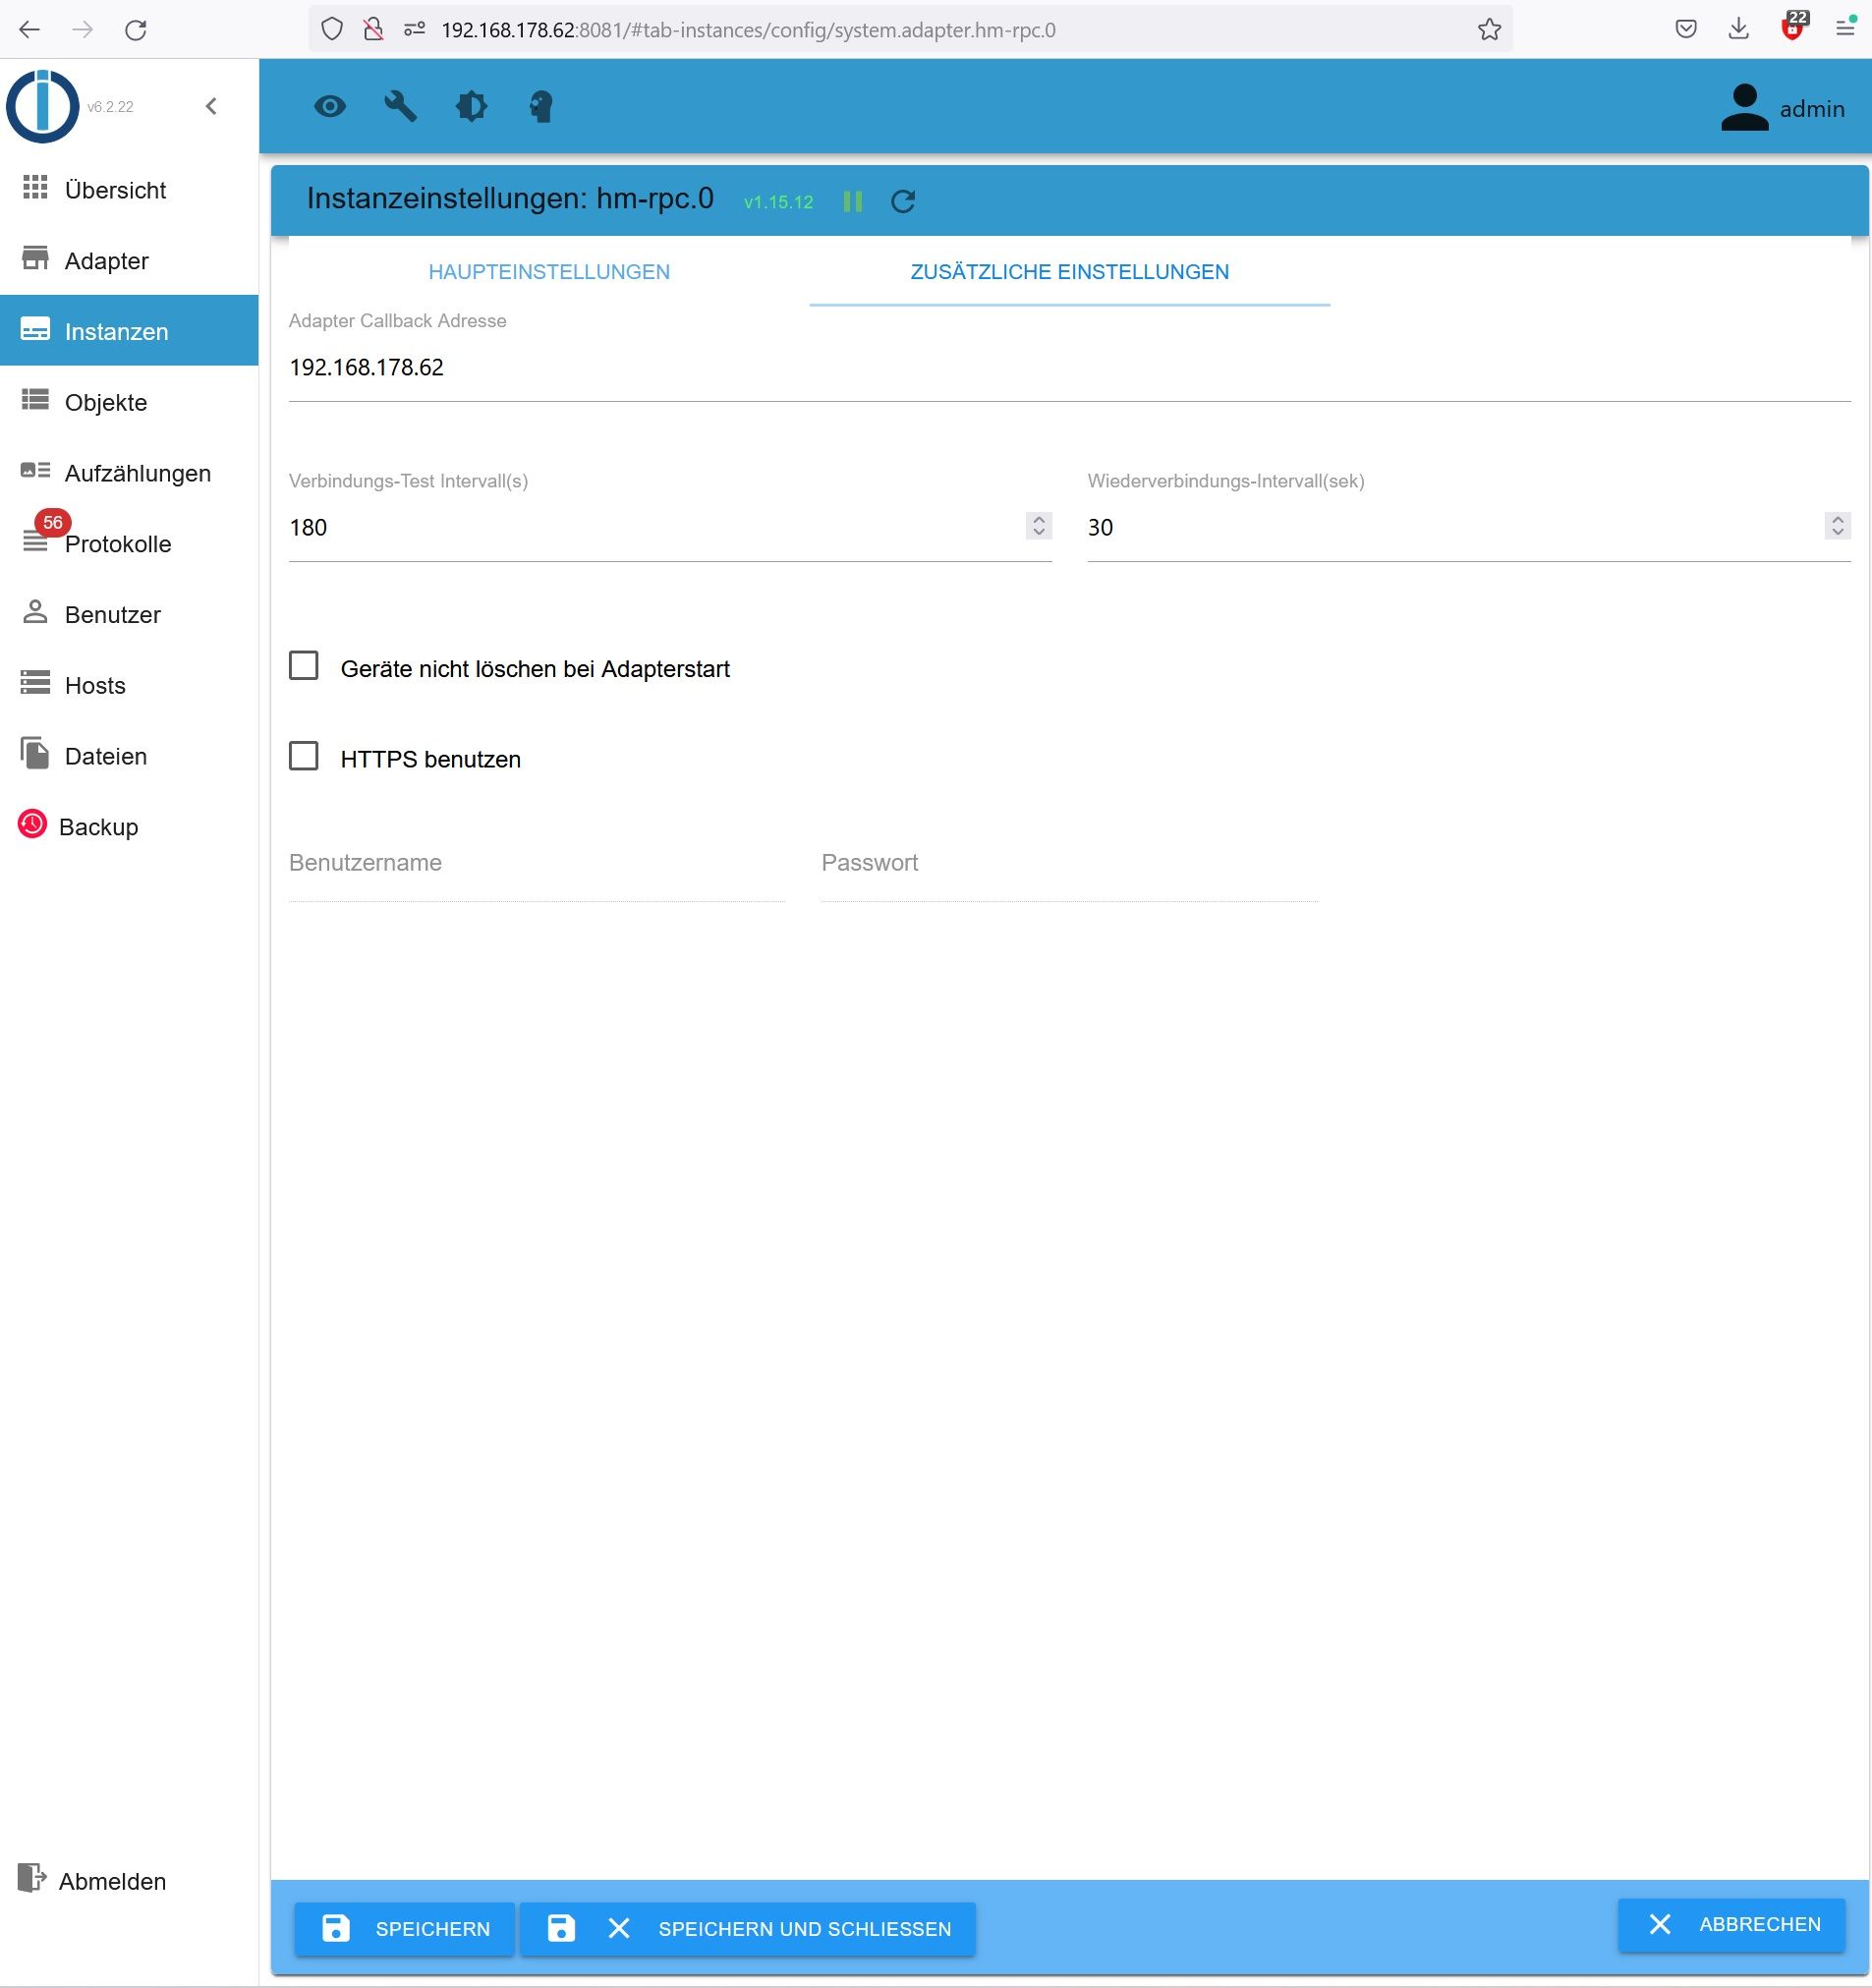1872x1988 pixels.
Task: Open Protokolle logs page
Action: tap(129, 544)
